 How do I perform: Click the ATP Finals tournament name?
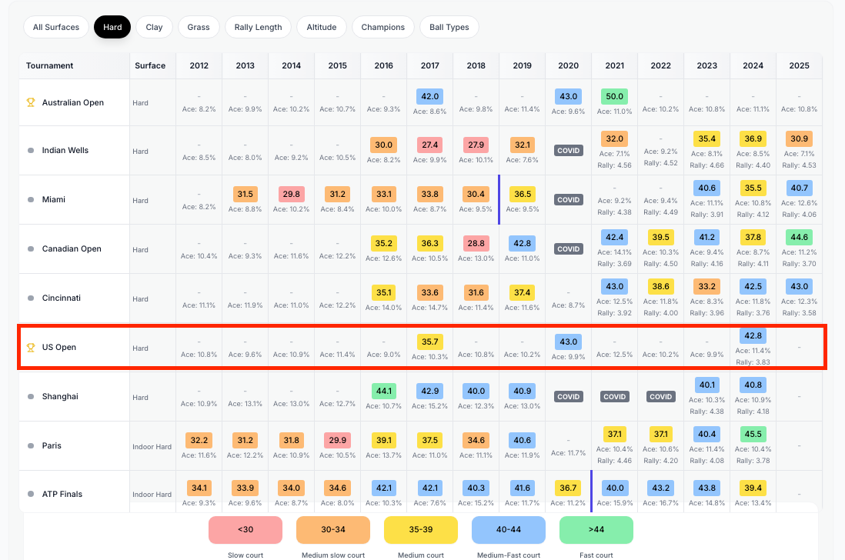[62, 494]
